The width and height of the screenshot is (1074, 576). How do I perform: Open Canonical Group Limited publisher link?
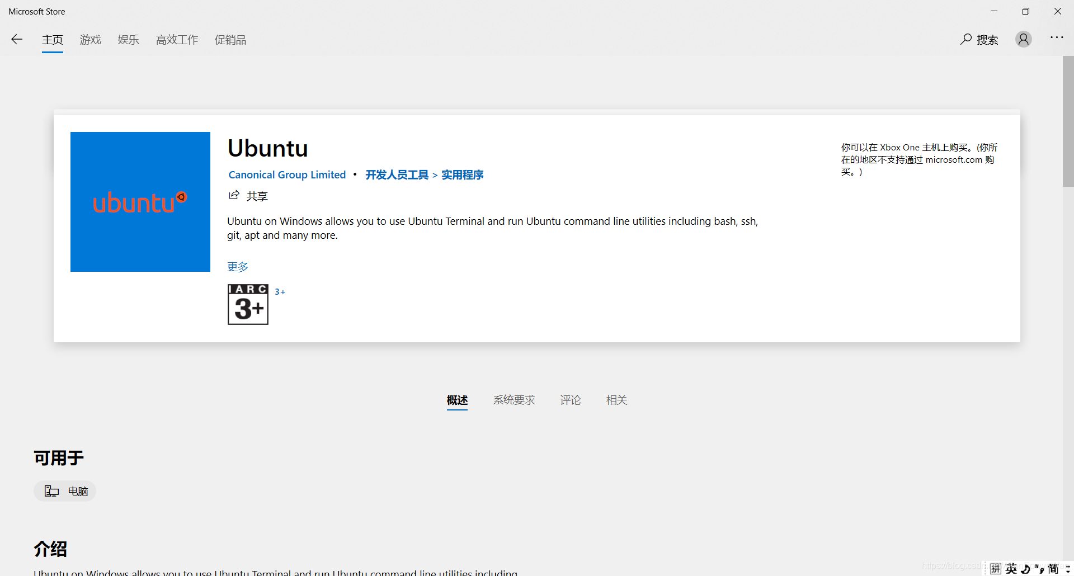tap(287, 175)
